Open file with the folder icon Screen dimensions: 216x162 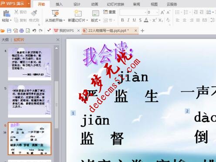(3, 31)
